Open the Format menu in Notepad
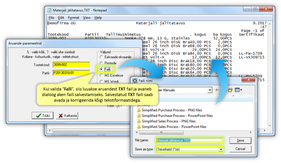281x163 pixels. [74, 18]
